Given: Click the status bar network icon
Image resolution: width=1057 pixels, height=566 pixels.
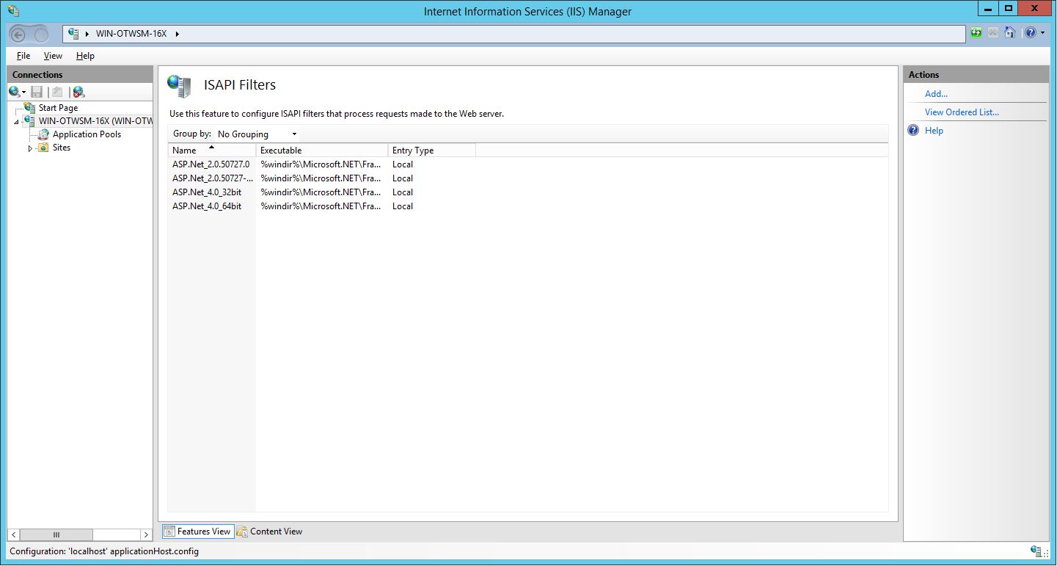Looking at the screenshot, I should click(1037, 551).
